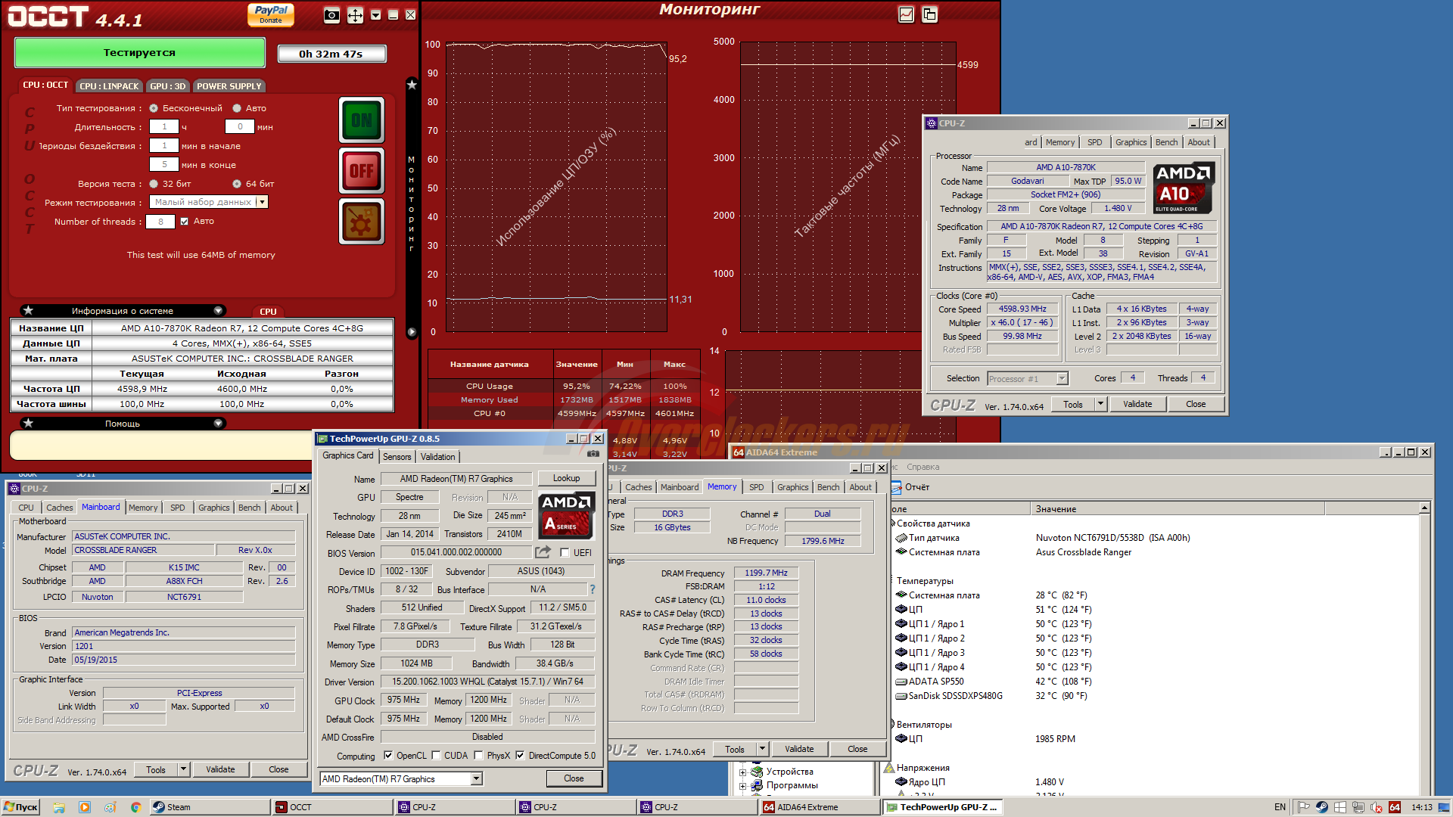The height and width of the screenshot is (817, 1453).
Task: Click the Lookup button in GPU-Z
Action: tap(566, 478)
